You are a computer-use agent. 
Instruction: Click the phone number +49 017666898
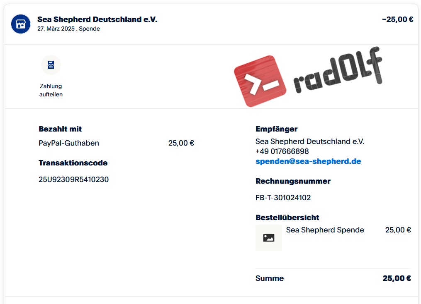tap(282, 151)
